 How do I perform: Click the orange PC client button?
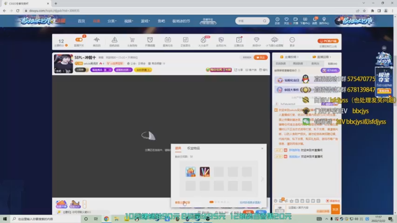click(328, 41)
